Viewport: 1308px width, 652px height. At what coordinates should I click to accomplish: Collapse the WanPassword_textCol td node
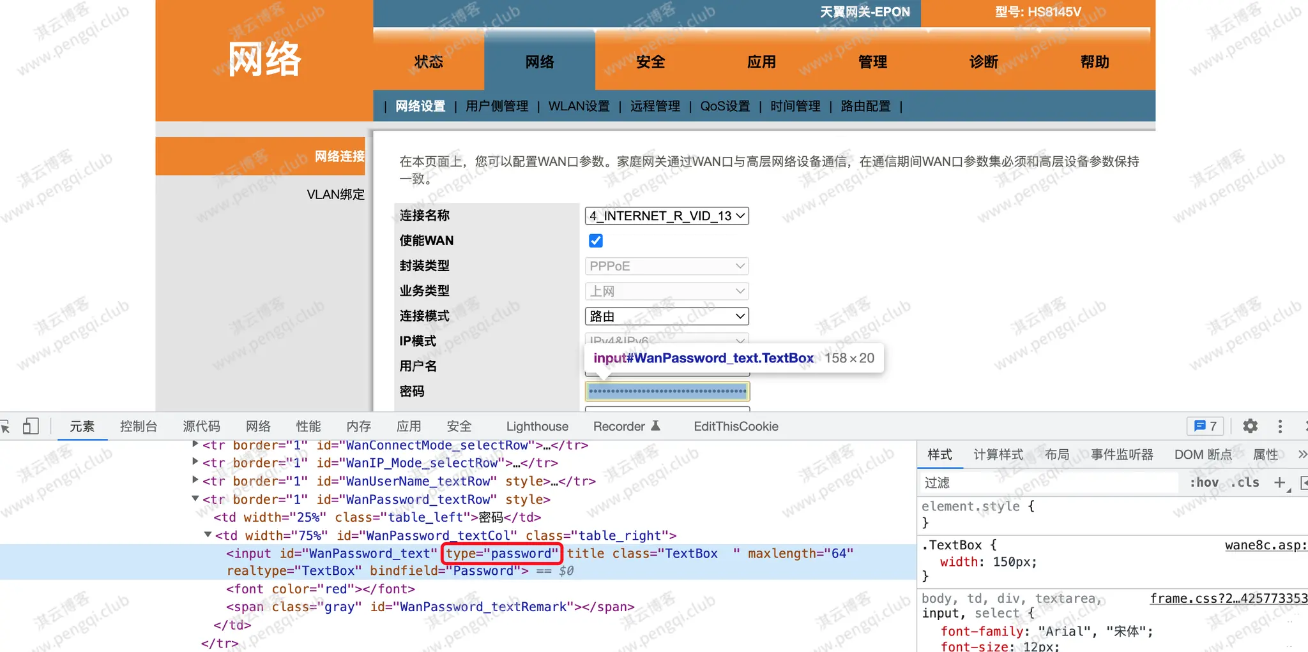tap(208, 535)
